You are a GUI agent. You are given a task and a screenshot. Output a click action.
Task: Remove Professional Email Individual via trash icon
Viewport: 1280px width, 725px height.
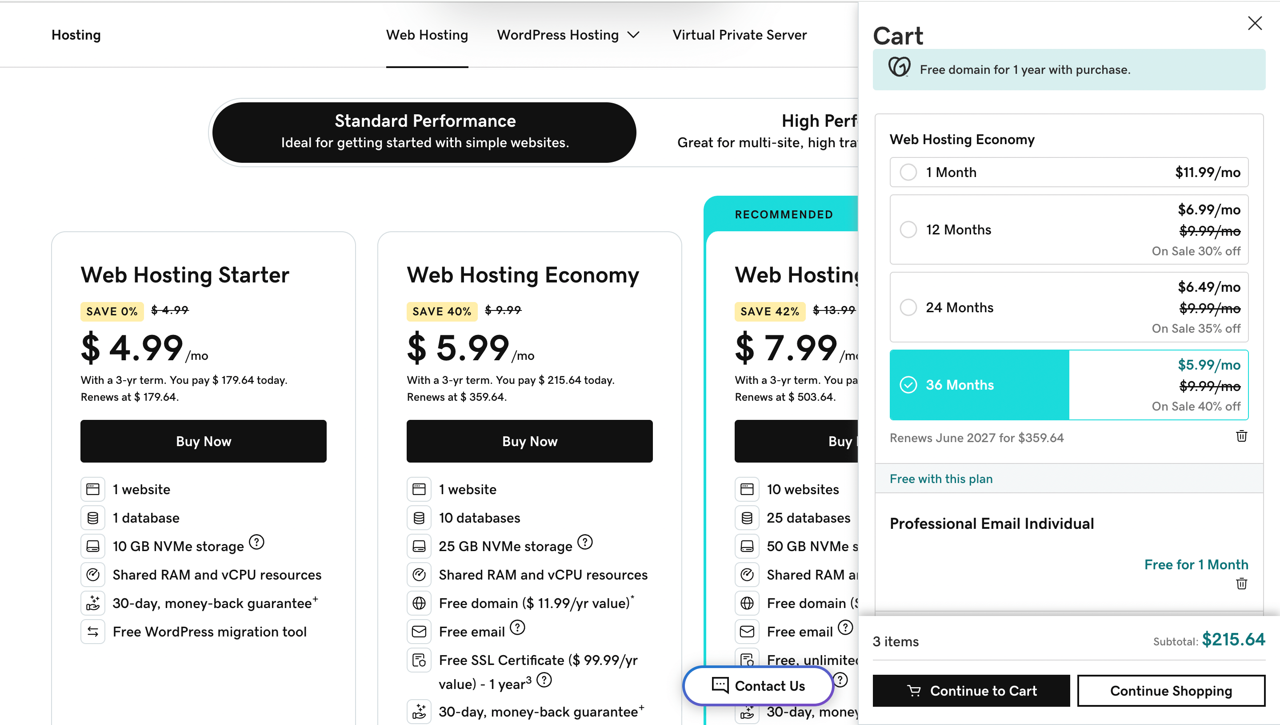pos(1241,584)
